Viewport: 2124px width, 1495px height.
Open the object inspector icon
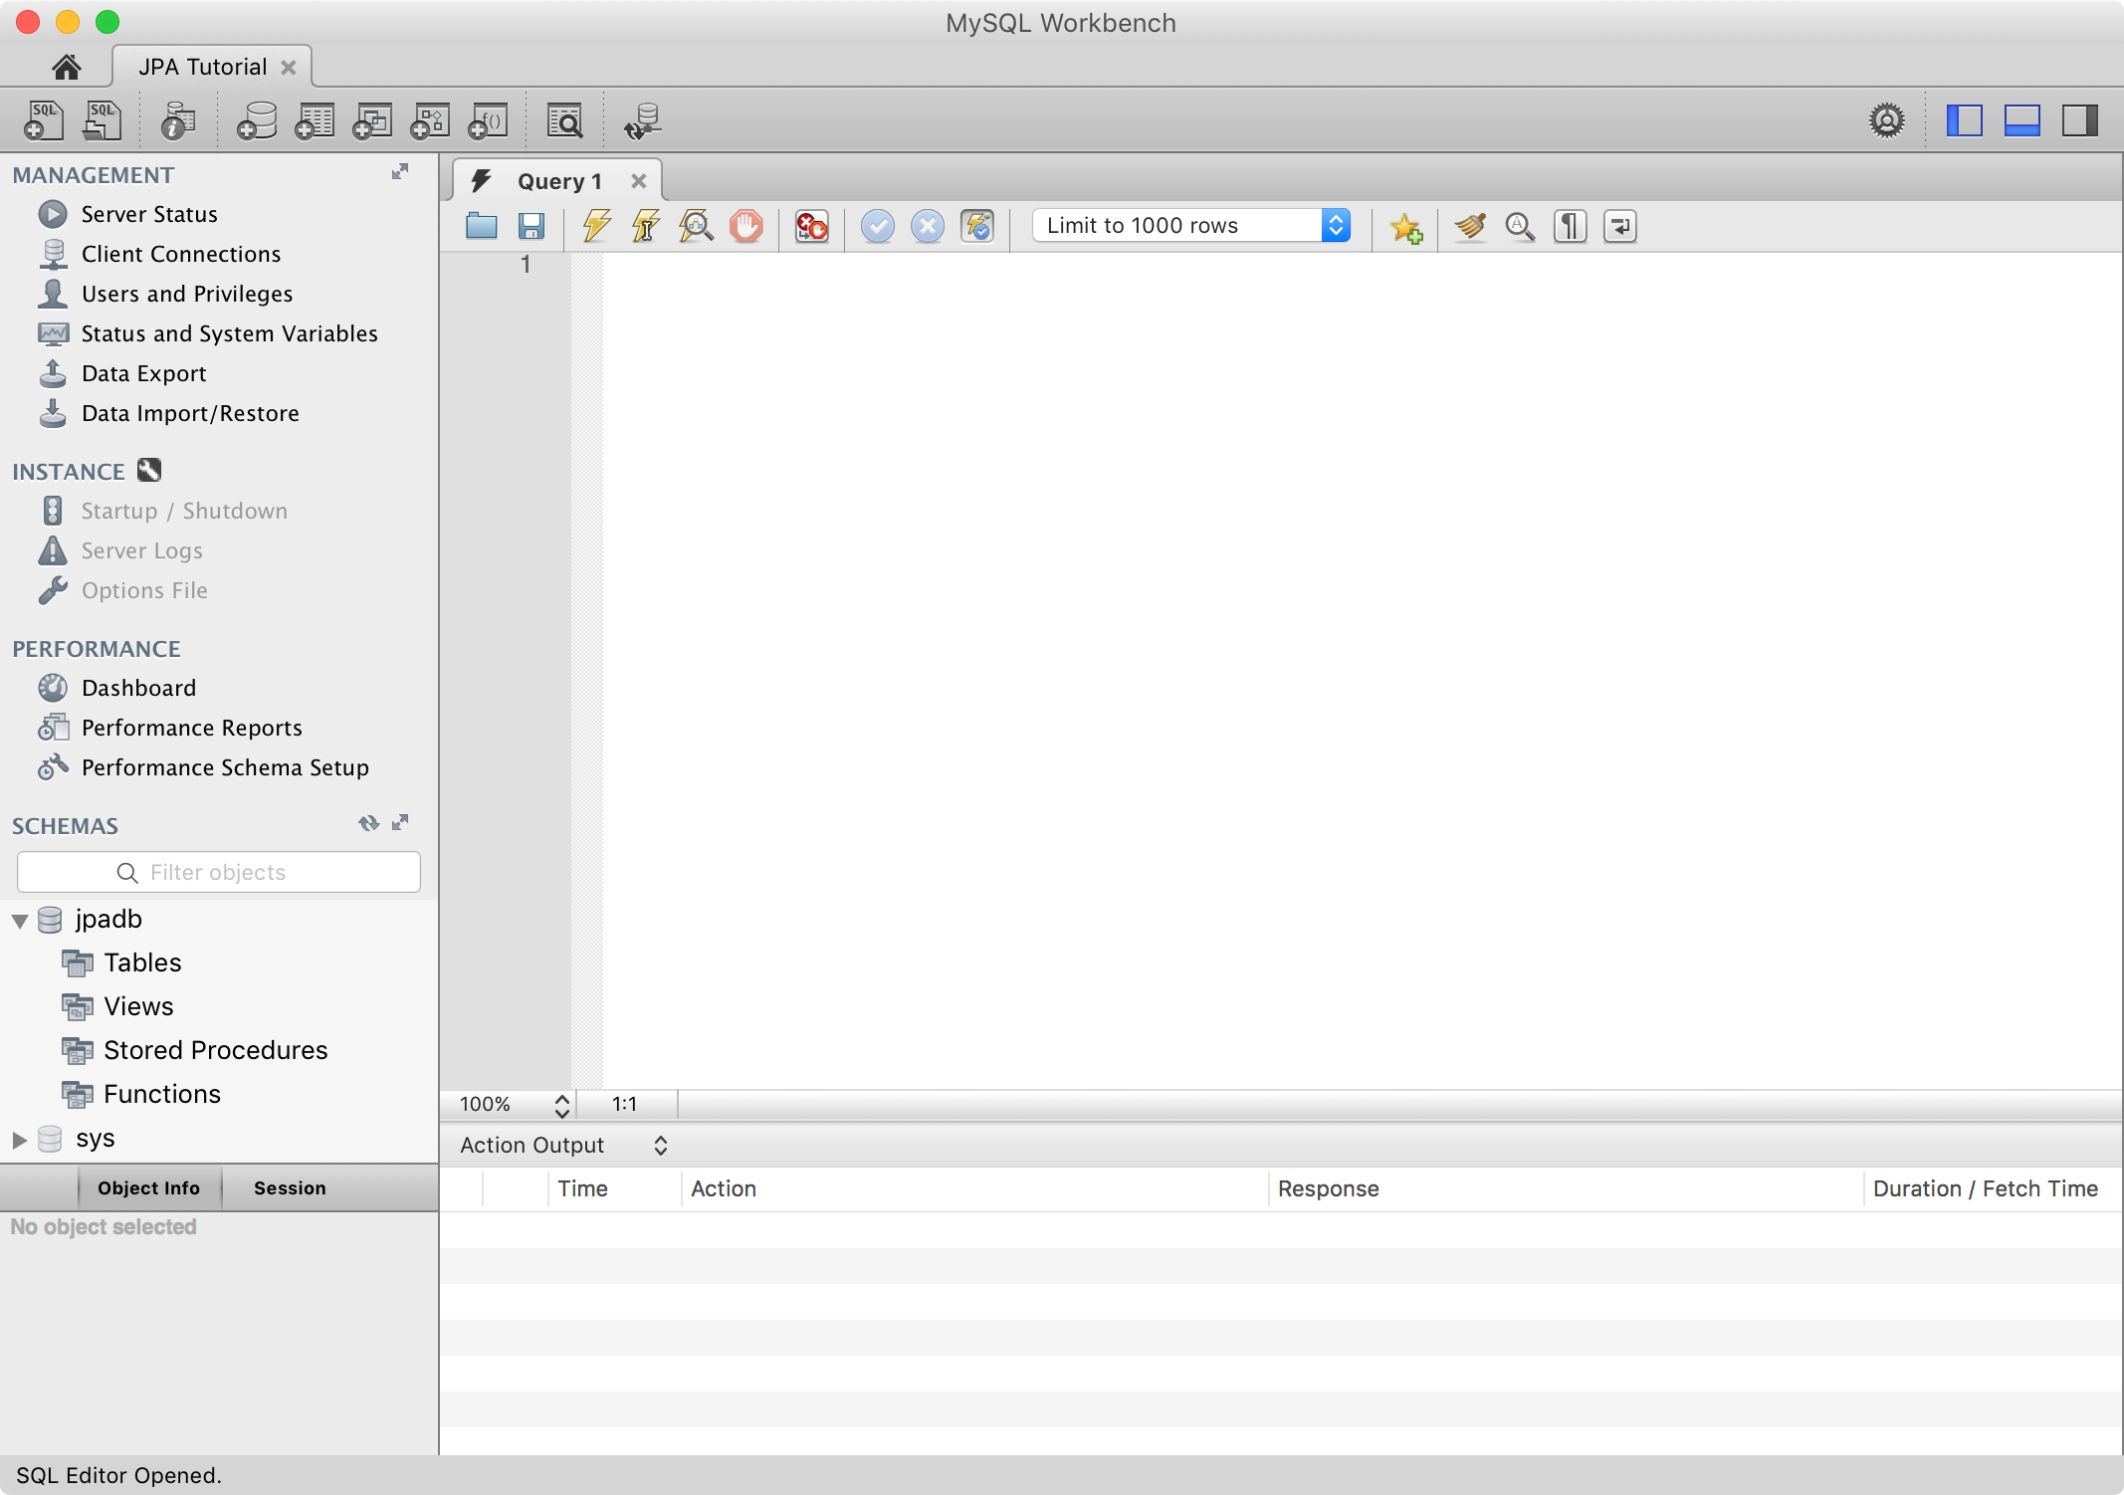click(x=178, y=120)
